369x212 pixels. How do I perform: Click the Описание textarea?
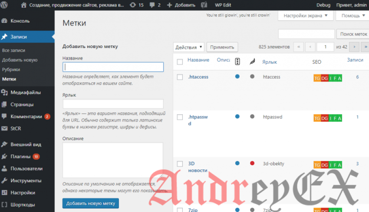pyautogui.click(x=113, y=160)
